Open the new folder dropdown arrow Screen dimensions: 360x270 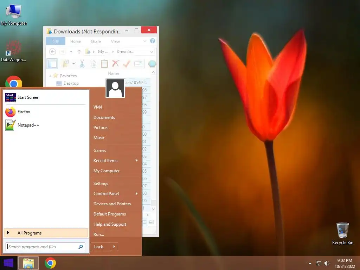click(74, 64)
